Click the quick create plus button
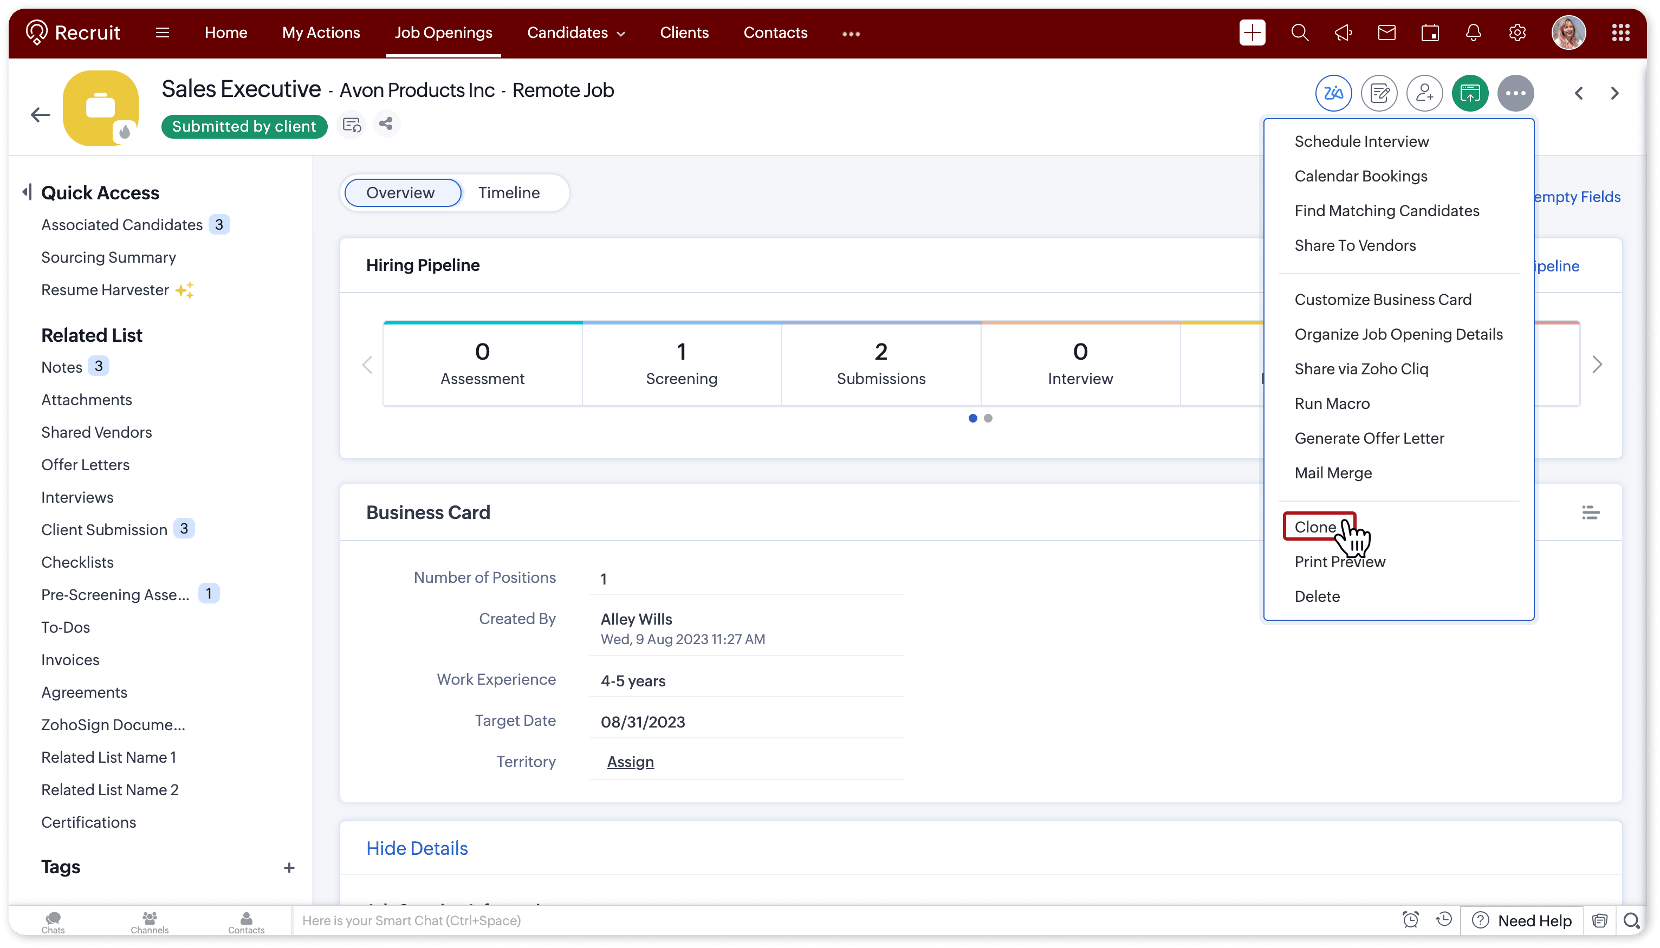This screenshot has width=1660, height=948. click(x=1251, y=33)
